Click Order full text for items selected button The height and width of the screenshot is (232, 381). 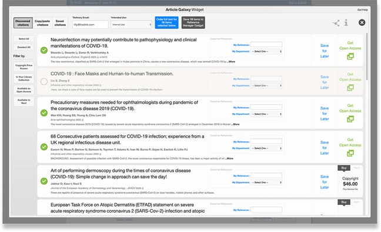click(x=167, y=22)
